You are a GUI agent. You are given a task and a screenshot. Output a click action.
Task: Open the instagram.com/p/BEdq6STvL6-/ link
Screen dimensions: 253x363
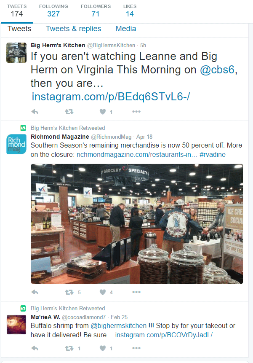point(111,97)
